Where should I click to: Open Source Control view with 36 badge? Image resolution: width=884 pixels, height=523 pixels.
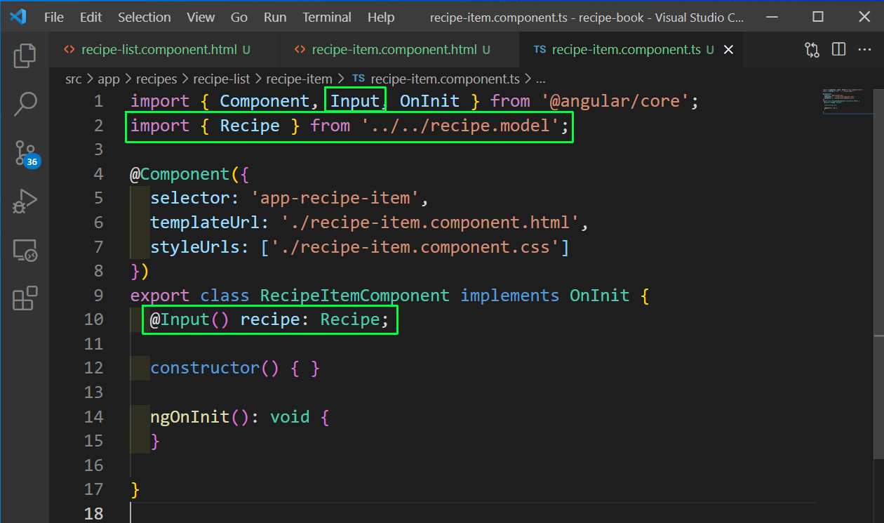26,154
